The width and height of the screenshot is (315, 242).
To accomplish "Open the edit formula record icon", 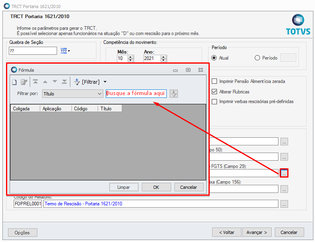I will click(x=24, y=82).
